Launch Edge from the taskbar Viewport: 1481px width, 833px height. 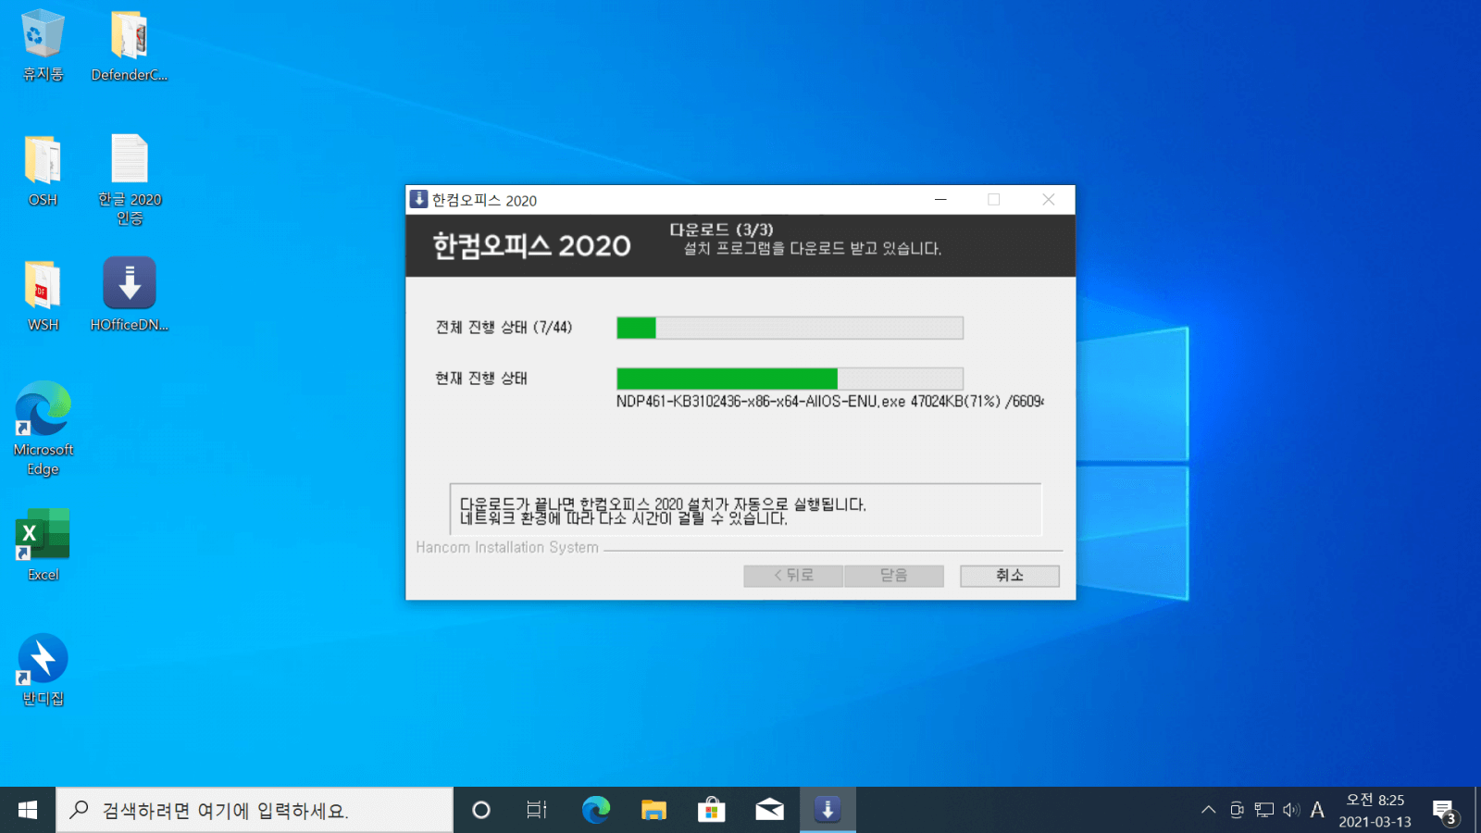pyautogui.click(x=596, y=810)
